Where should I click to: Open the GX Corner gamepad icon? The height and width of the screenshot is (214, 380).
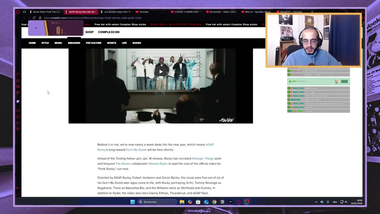[x=24, y=12]
